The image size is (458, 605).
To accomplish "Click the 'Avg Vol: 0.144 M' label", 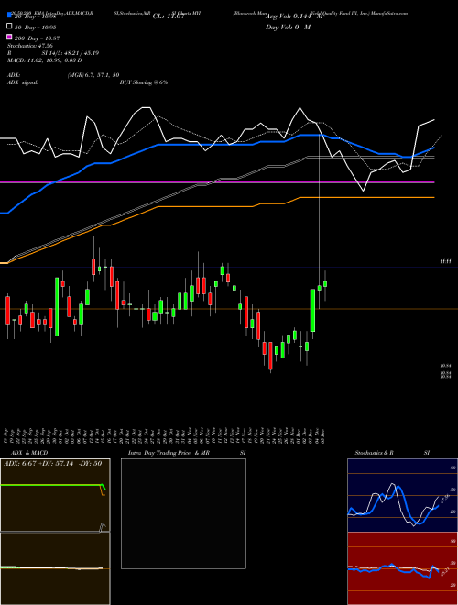I will [294, 16].
